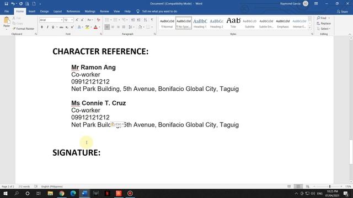Open the Select dropdown in Editing group
This screenshot has width=353, height=198.
(x=324, y=29)
